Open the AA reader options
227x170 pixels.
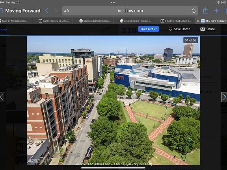coord(67,11)
